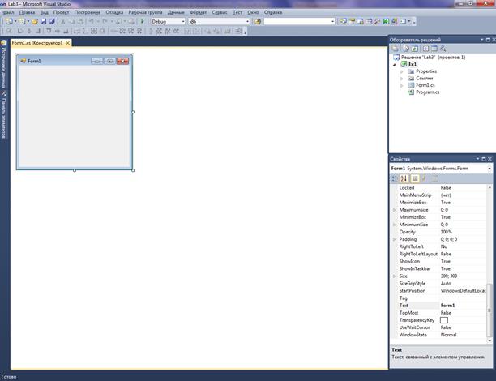Click the Find in Files icon
This screenshot has height=381, width=496.
tap(258, 22)
